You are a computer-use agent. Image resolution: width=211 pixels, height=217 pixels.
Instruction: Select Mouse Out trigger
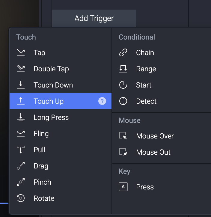tap(153, 152)
